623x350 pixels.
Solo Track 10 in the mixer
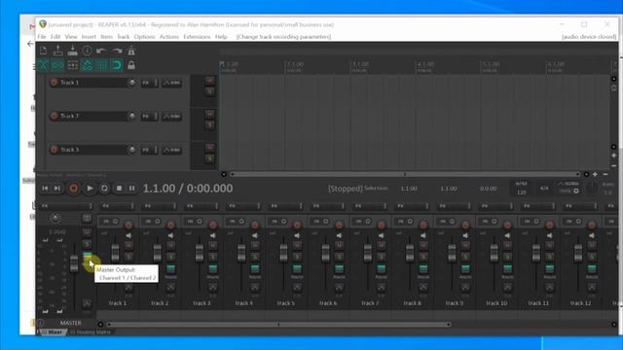click(507, 257)
